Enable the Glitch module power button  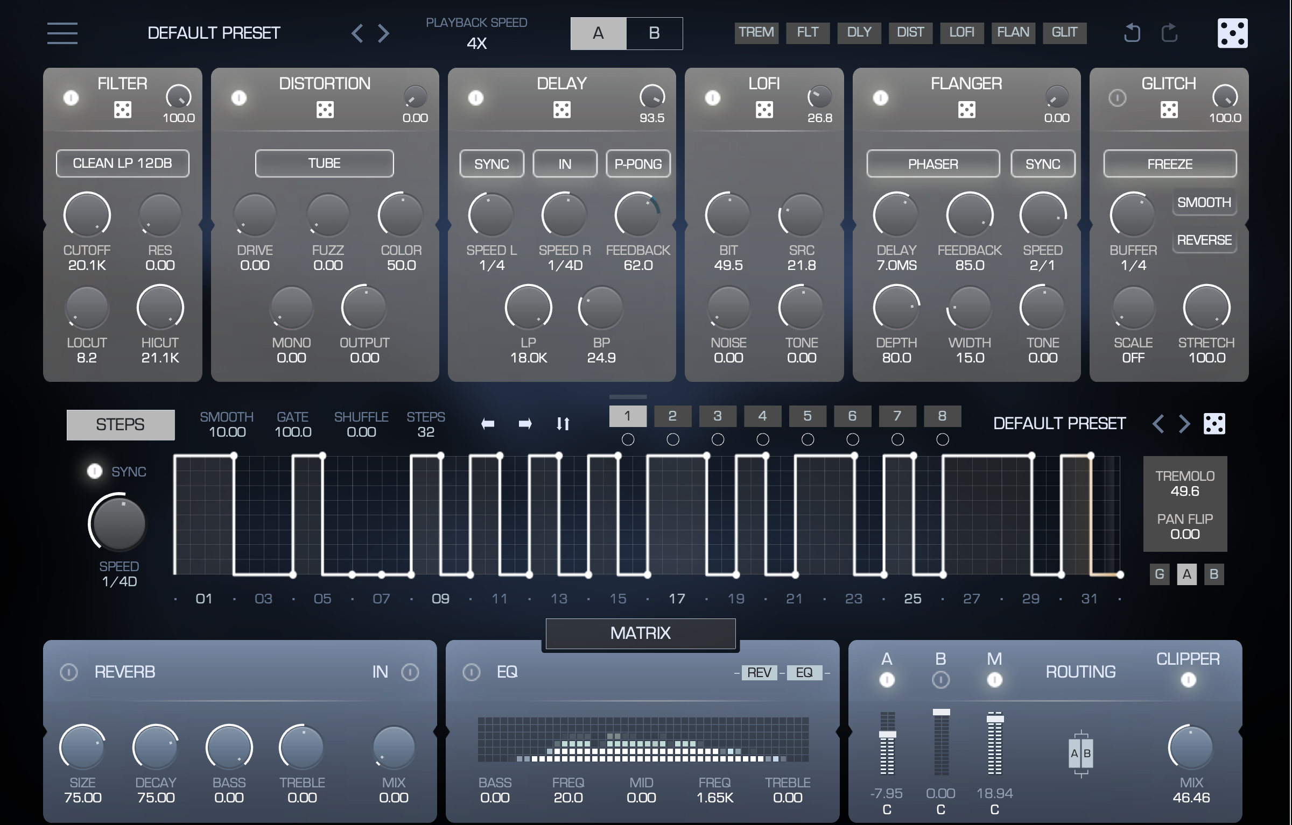(1118, 98)
